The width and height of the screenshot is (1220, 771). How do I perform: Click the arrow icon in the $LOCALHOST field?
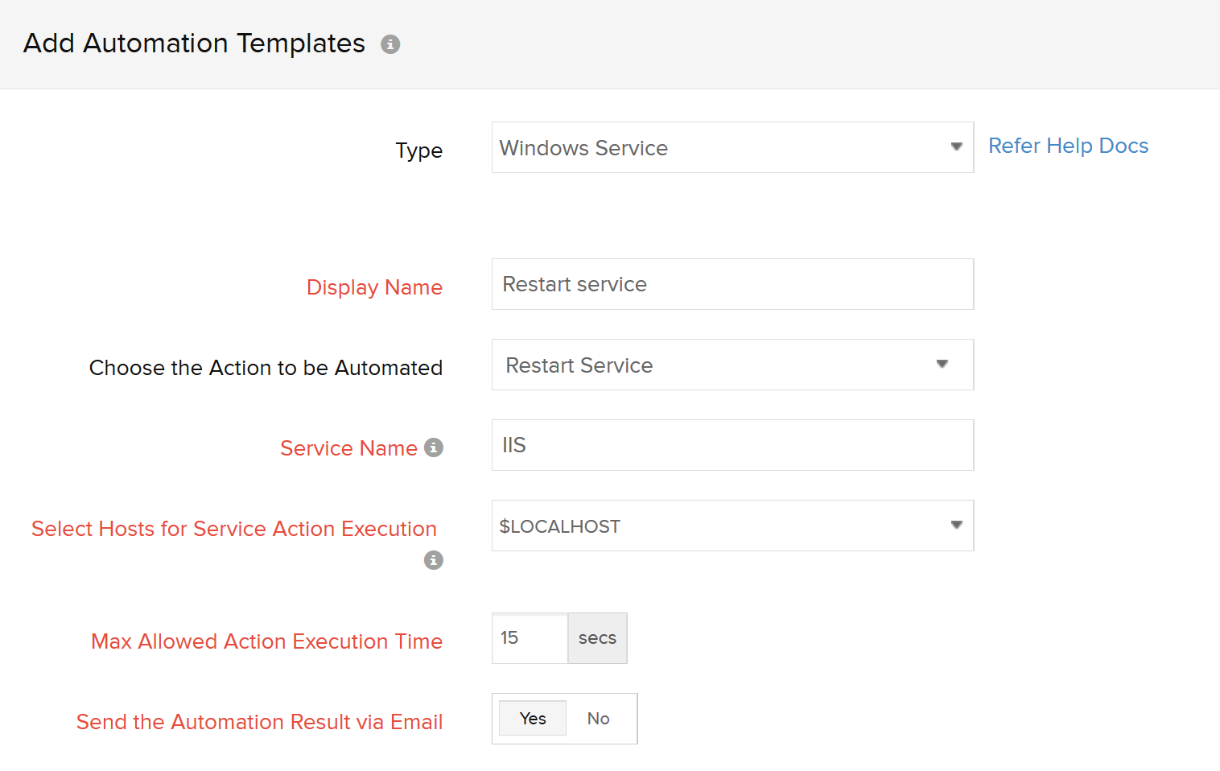tap(956, 526)
